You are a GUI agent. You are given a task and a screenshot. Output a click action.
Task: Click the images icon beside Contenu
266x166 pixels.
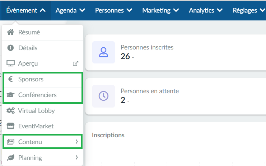click(10, 142)
